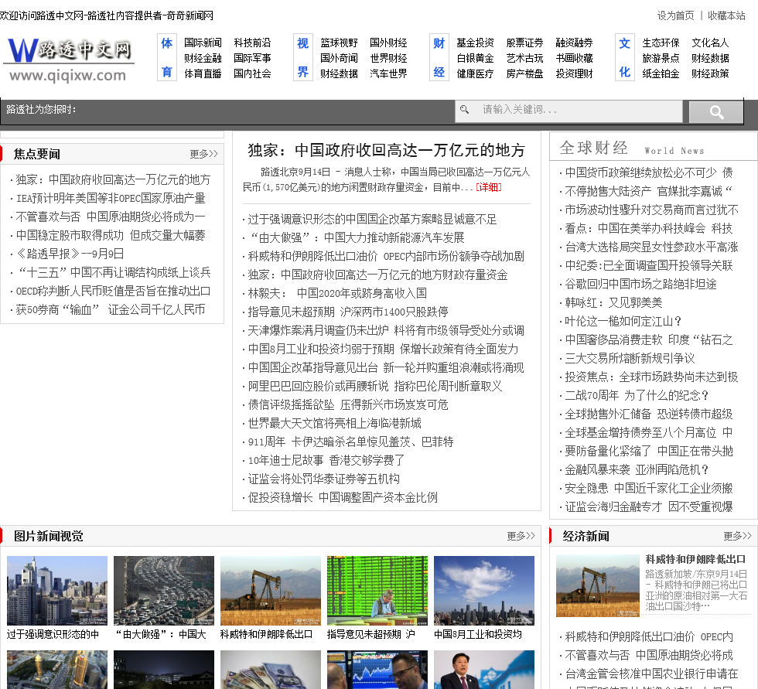Image resolution: width=758 pixels, height=689 pixels.
Task: Open headline 世界最大天文馆将亮相上海临港新城
Action: 334,423
